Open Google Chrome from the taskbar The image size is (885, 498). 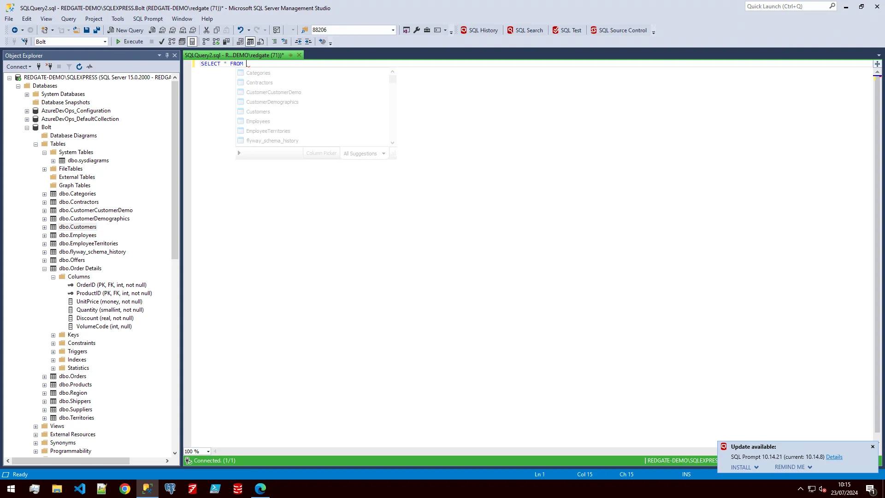coord(125,488)
